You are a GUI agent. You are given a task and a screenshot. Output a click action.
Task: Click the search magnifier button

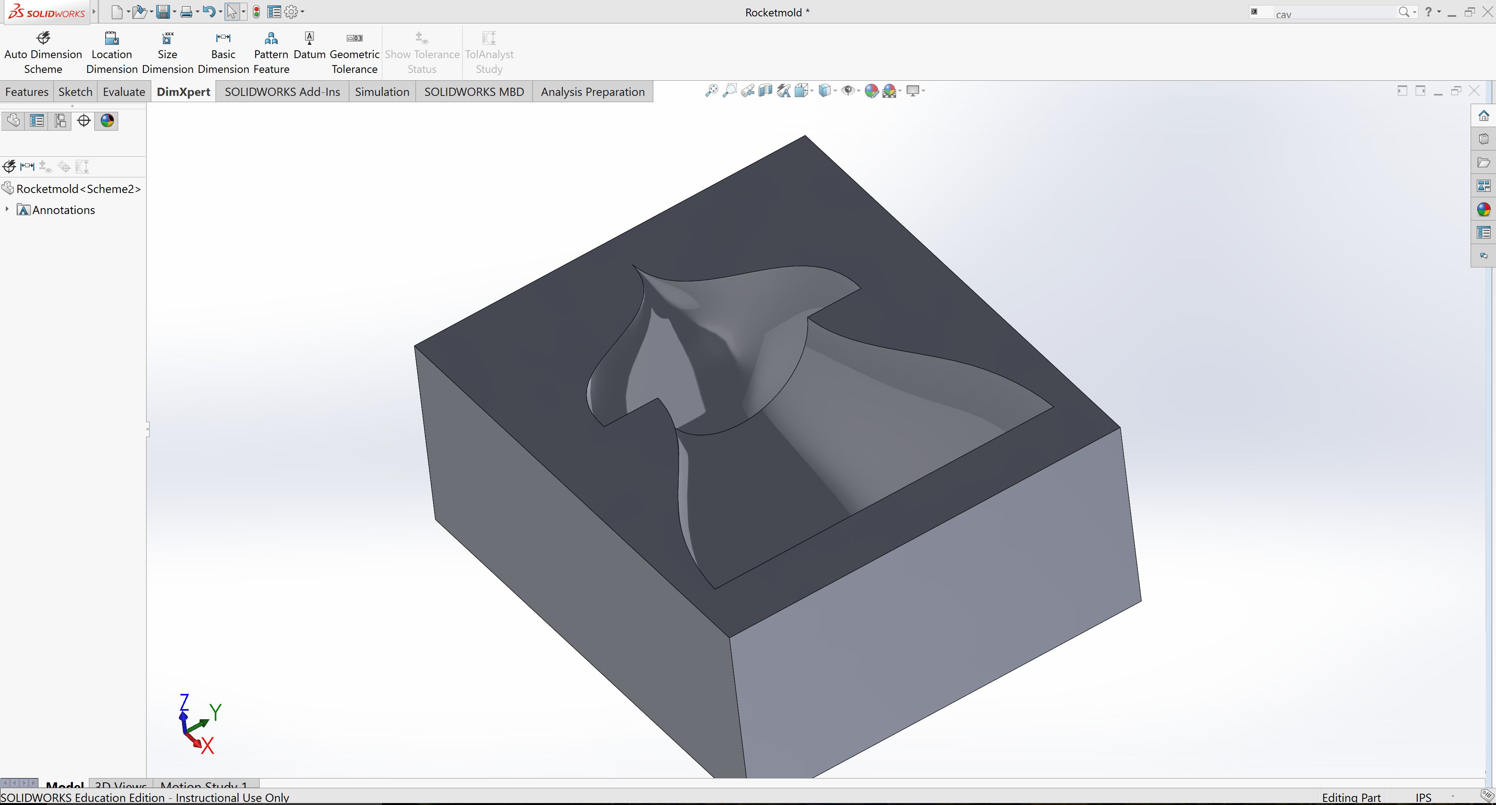coord(1404,12)
